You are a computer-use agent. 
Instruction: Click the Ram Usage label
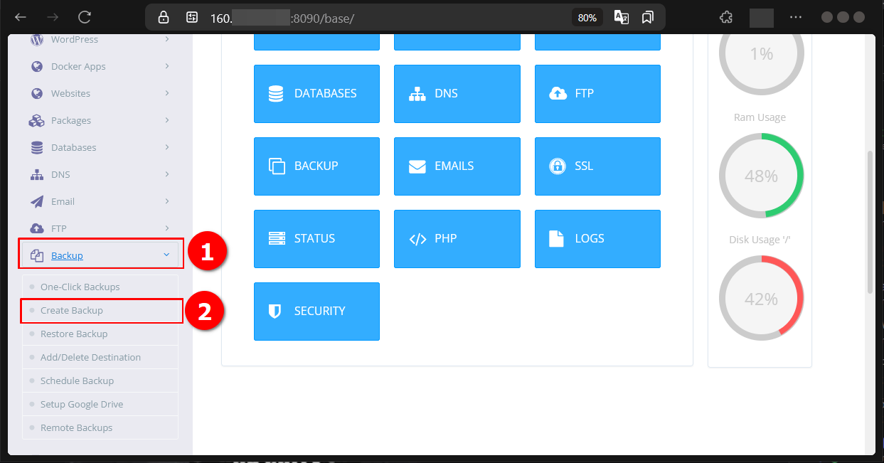pyautogui.click(x=760, y=117)
